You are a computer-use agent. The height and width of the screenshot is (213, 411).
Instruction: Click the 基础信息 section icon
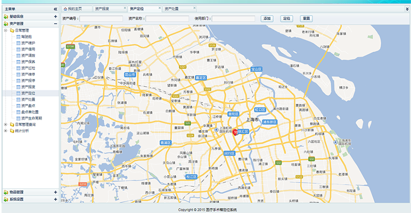coord(6,16)
